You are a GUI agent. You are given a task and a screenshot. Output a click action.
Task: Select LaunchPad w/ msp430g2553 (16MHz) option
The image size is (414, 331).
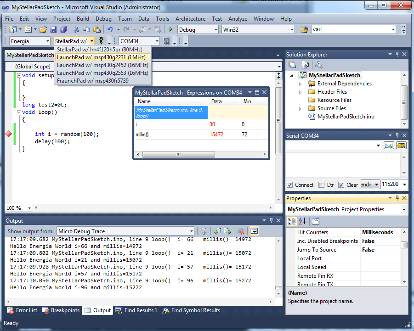click(102, 73)
